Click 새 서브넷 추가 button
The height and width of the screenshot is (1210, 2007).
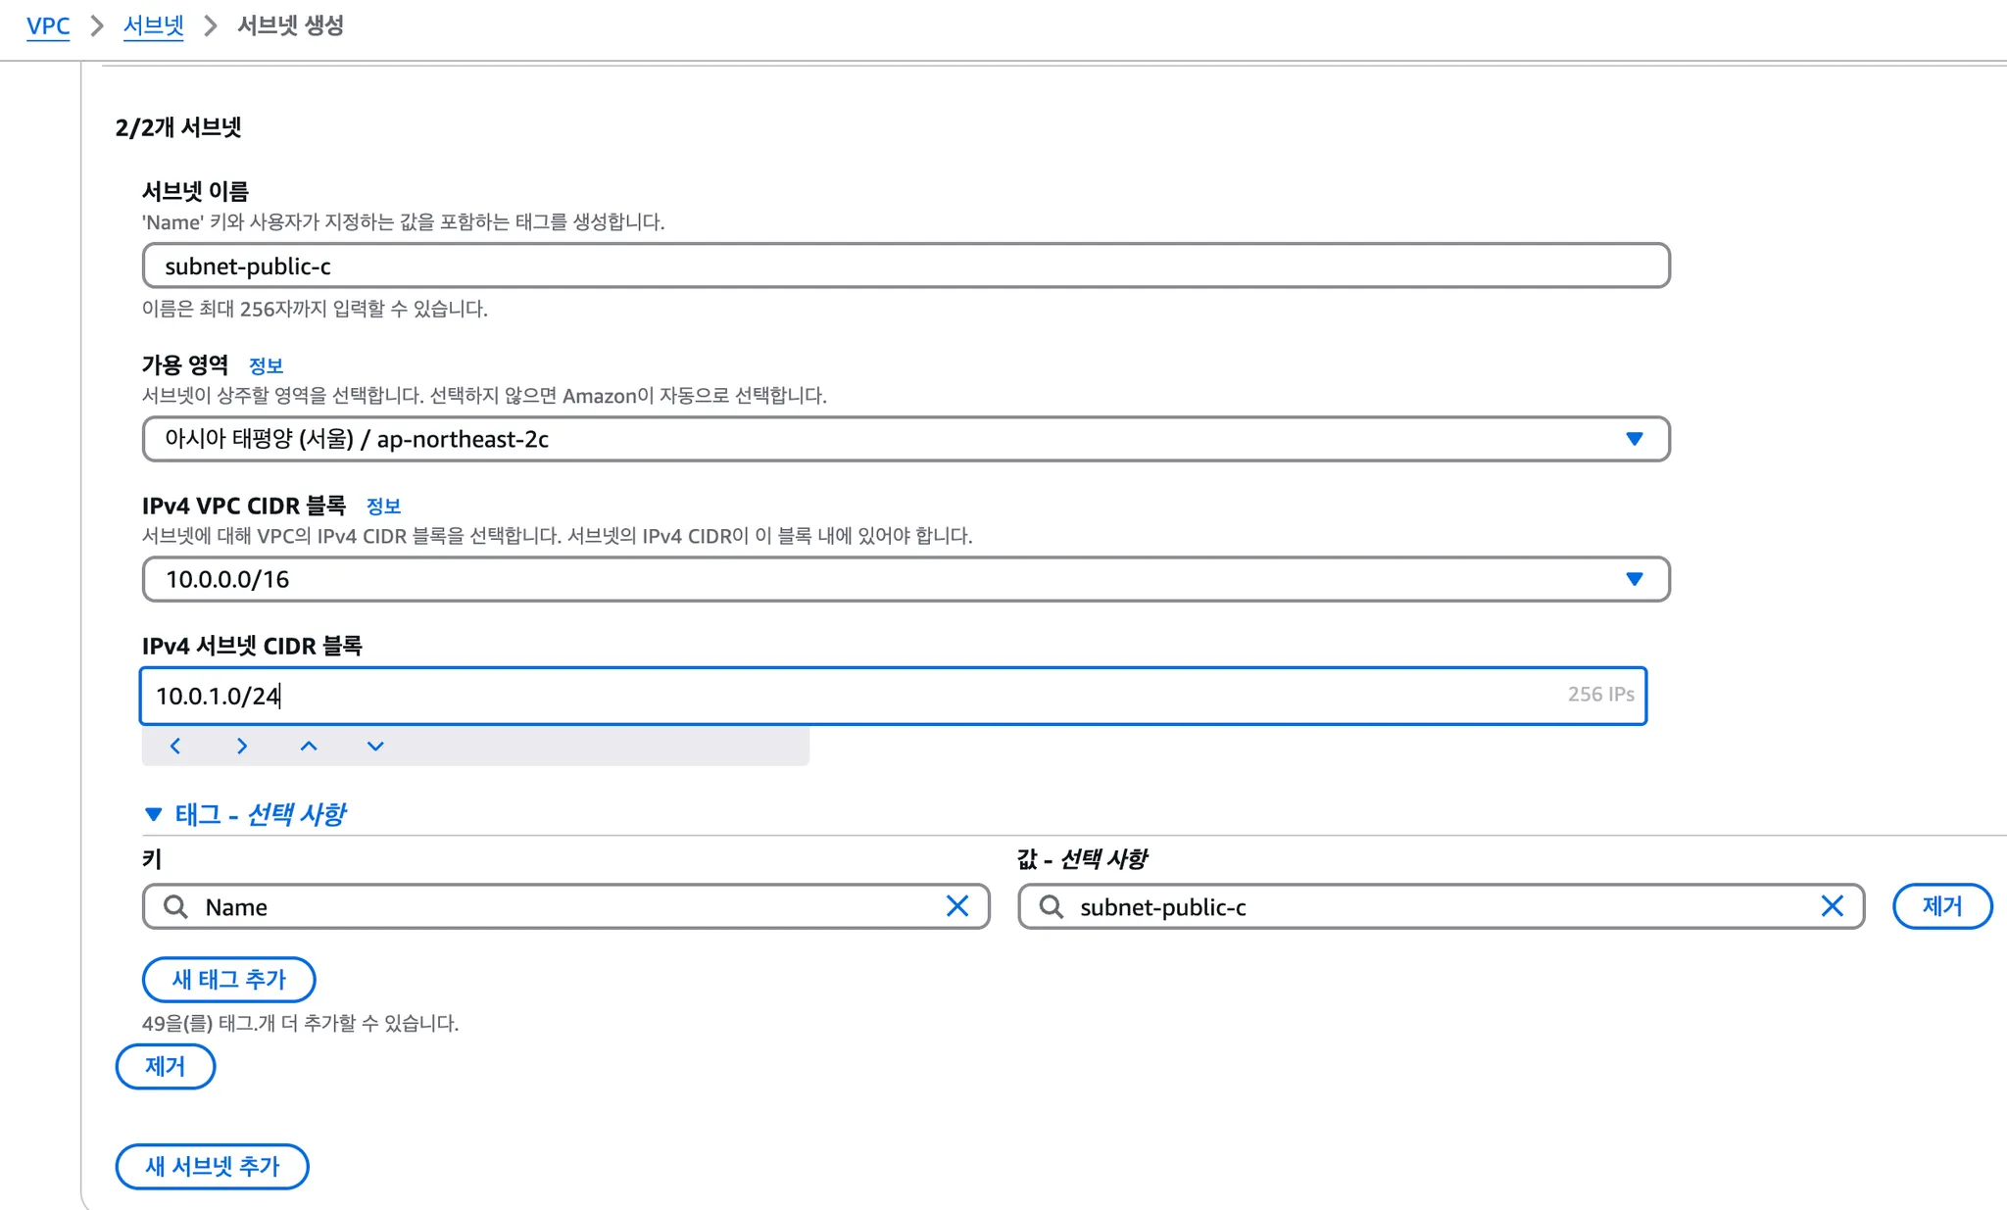212,1166
